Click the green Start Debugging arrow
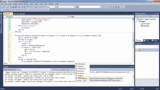 [x=43, y=7]
